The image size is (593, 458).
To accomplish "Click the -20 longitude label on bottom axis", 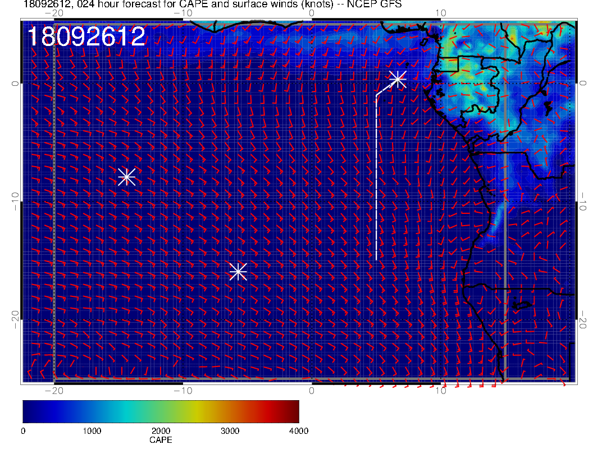I will pos(53,391).
